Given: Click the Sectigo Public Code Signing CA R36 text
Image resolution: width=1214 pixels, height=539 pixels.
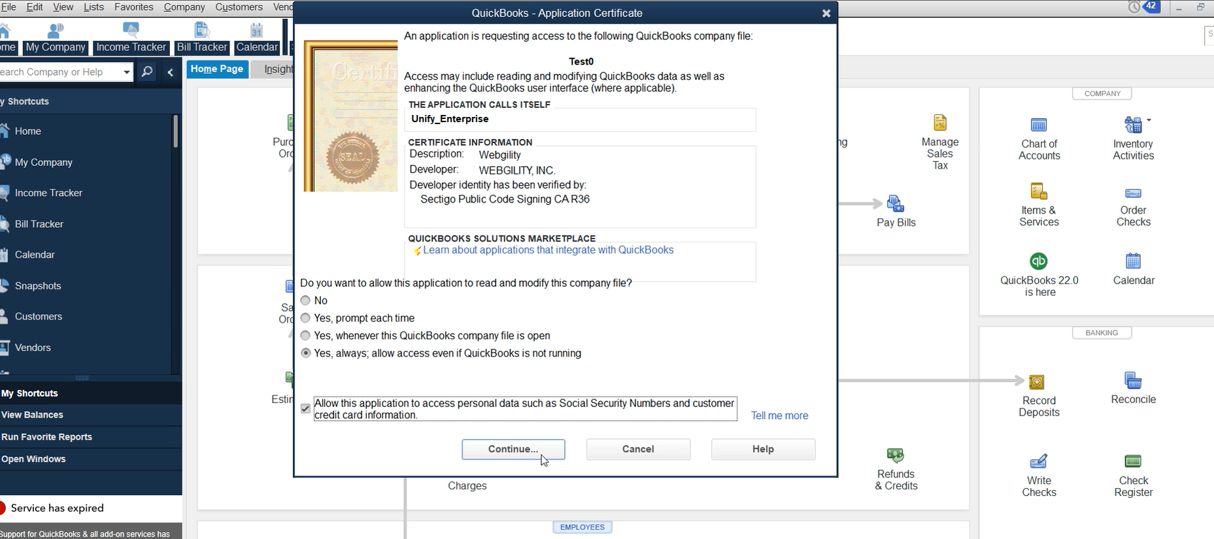Looking at the screenshot, I should coord(505,199).
